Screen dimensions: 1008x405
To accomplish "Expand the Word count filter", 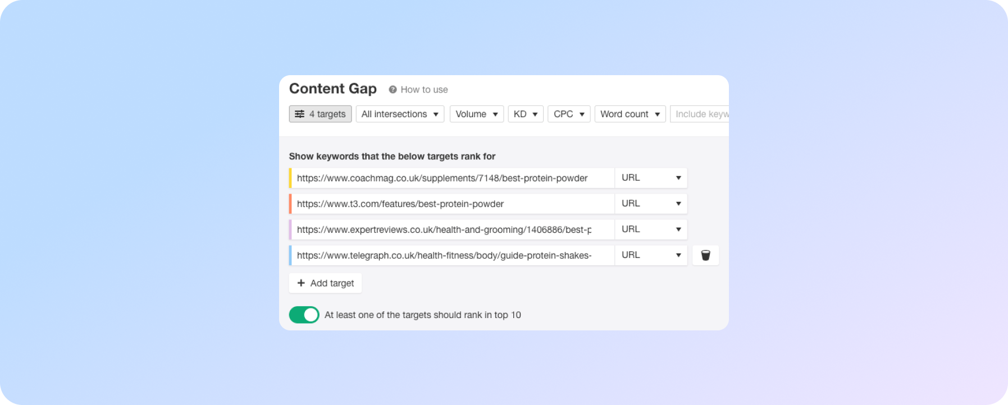I will coord(630,114).
